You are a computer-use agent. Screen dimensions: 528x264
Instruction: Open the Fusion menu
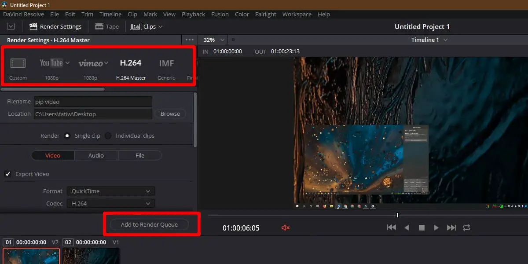pyautogui.click(x=220, y=14)
